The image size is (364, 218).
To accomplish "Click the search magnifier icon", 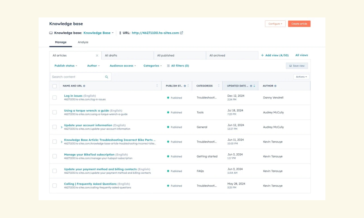I will click(x=107, y=77).
